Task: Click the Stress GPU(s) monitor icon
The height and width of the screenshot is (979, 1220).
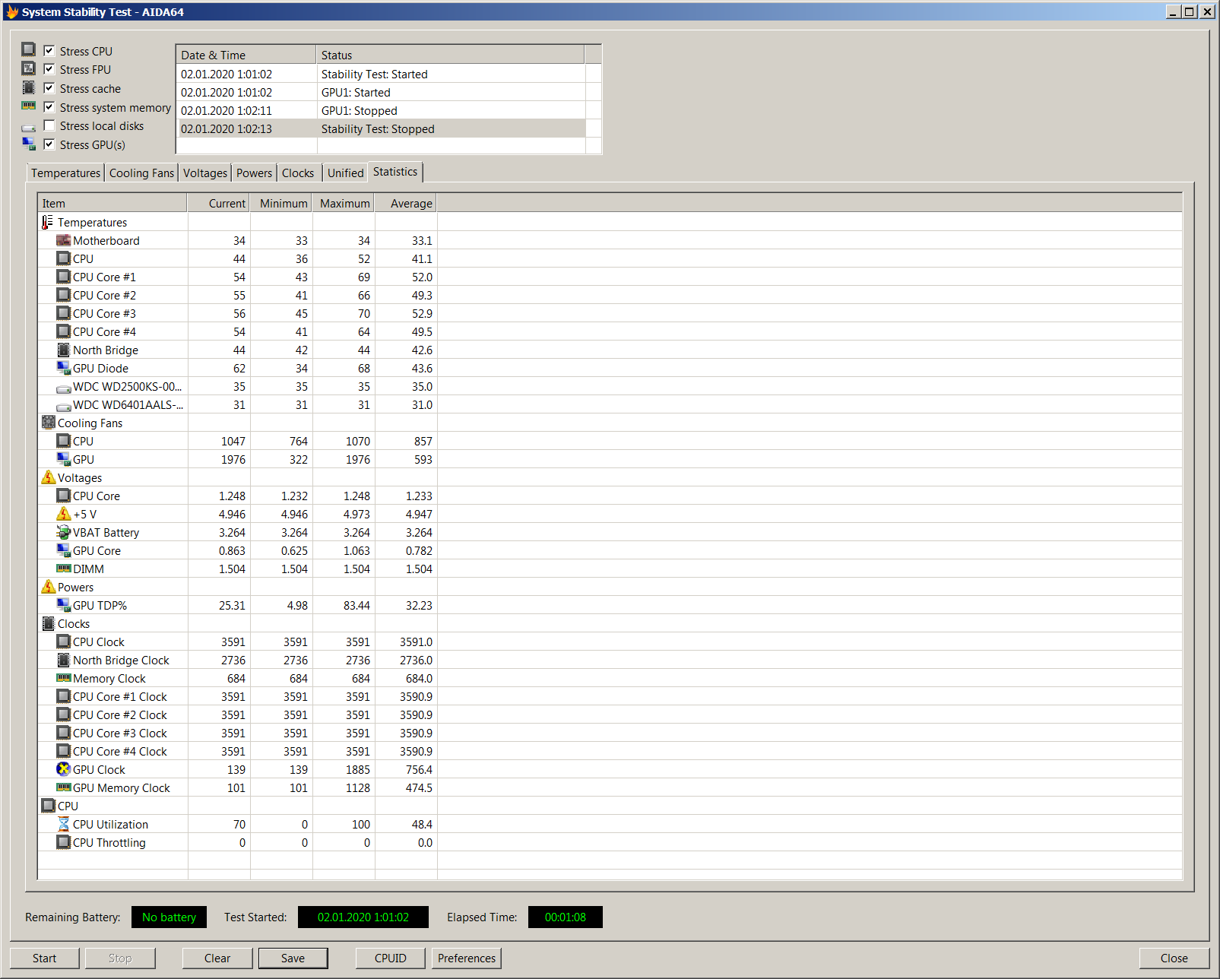Action: tap(28, 144)
